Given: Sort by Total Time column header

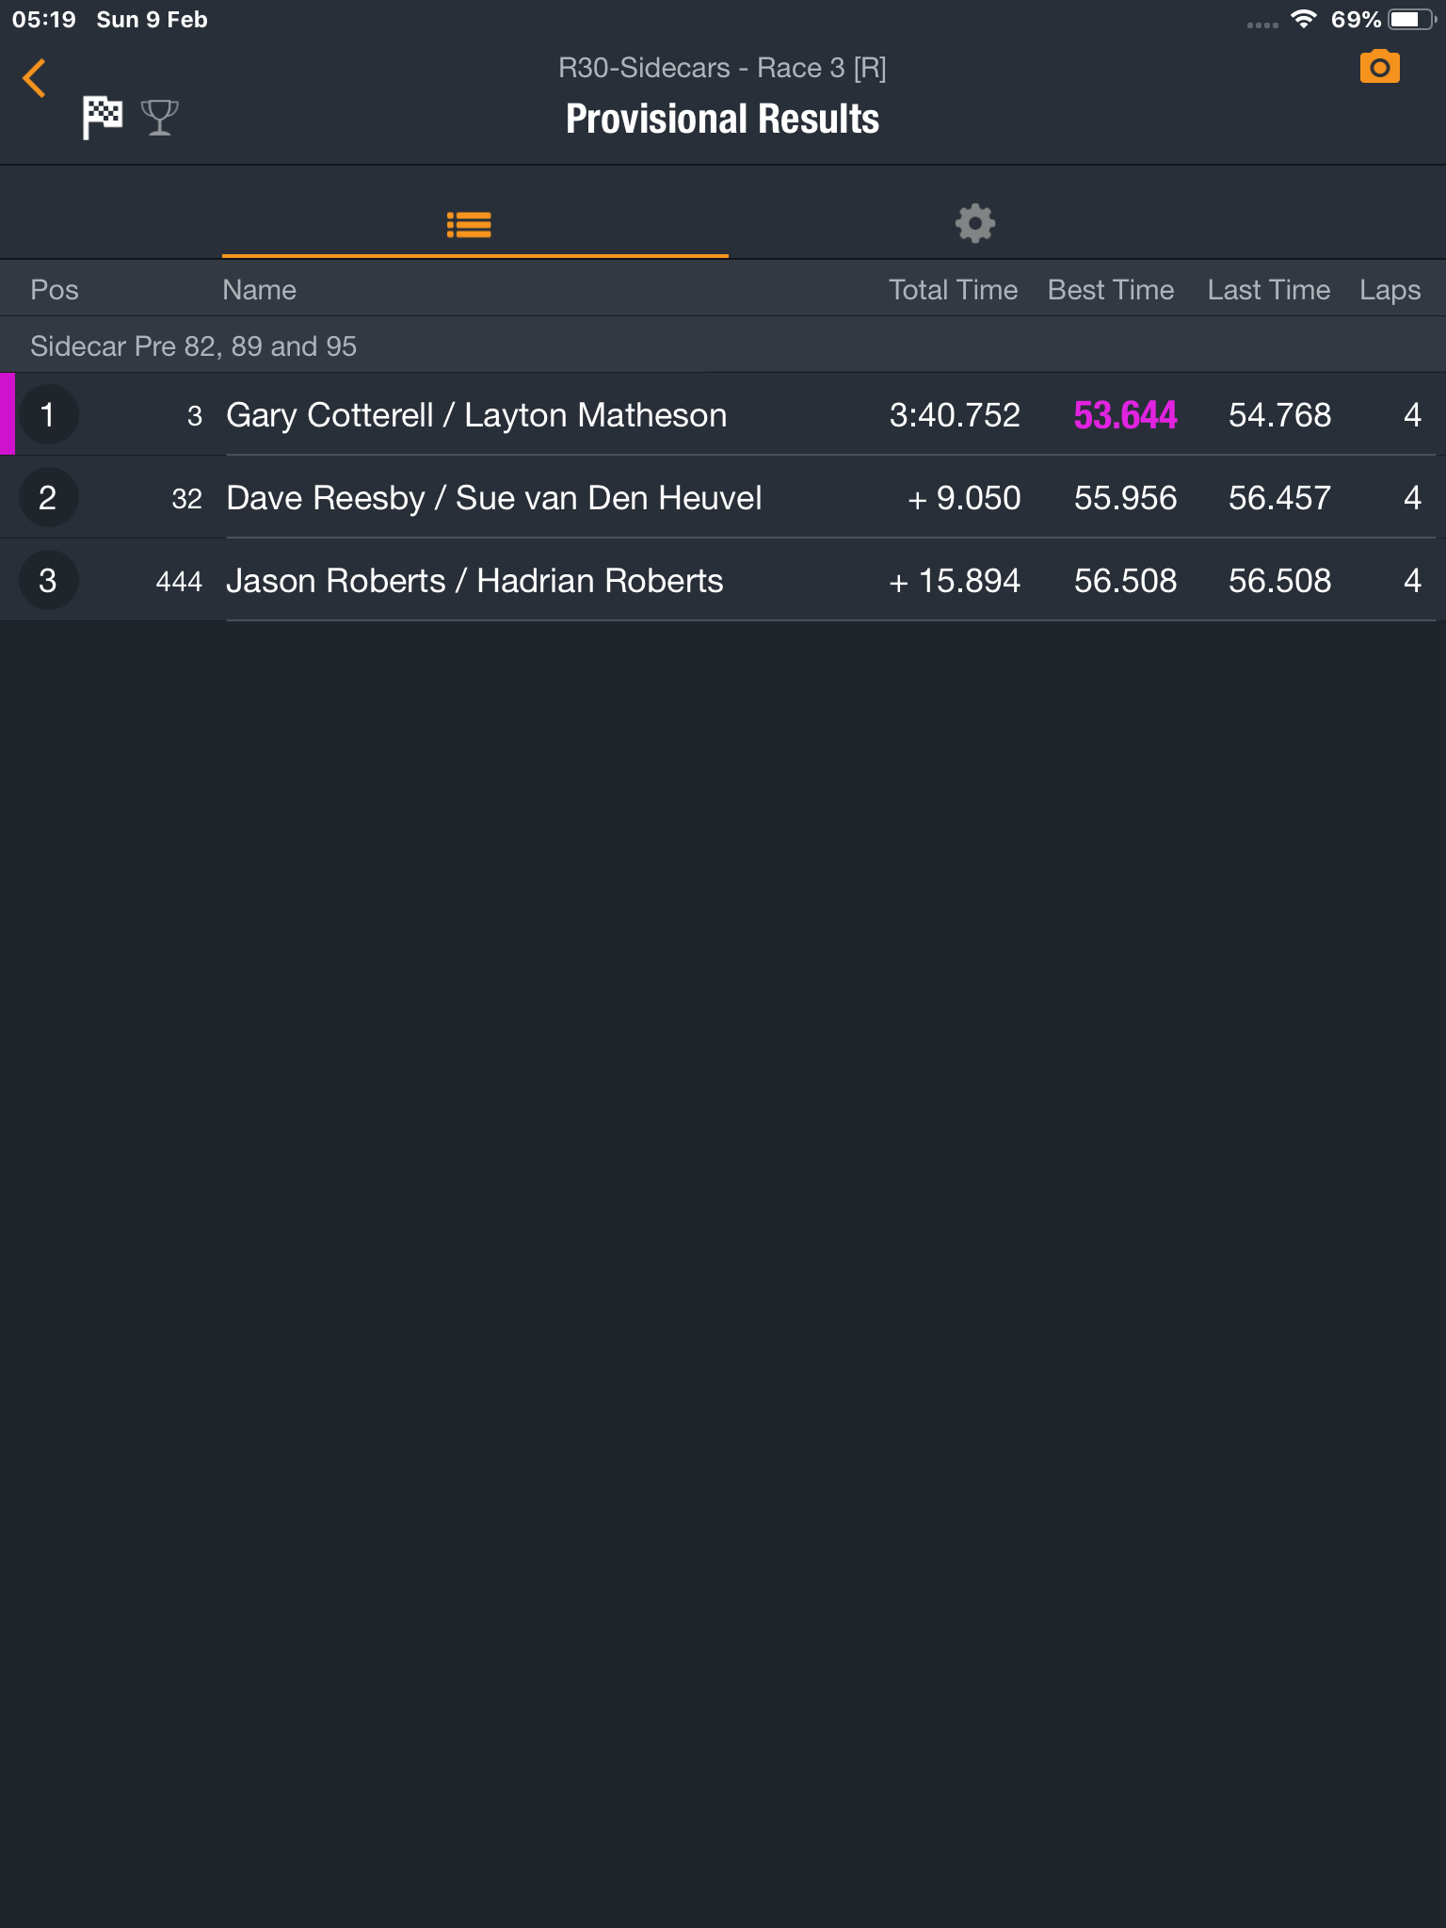Looking at the screenshot, I should tap(953, 290).
